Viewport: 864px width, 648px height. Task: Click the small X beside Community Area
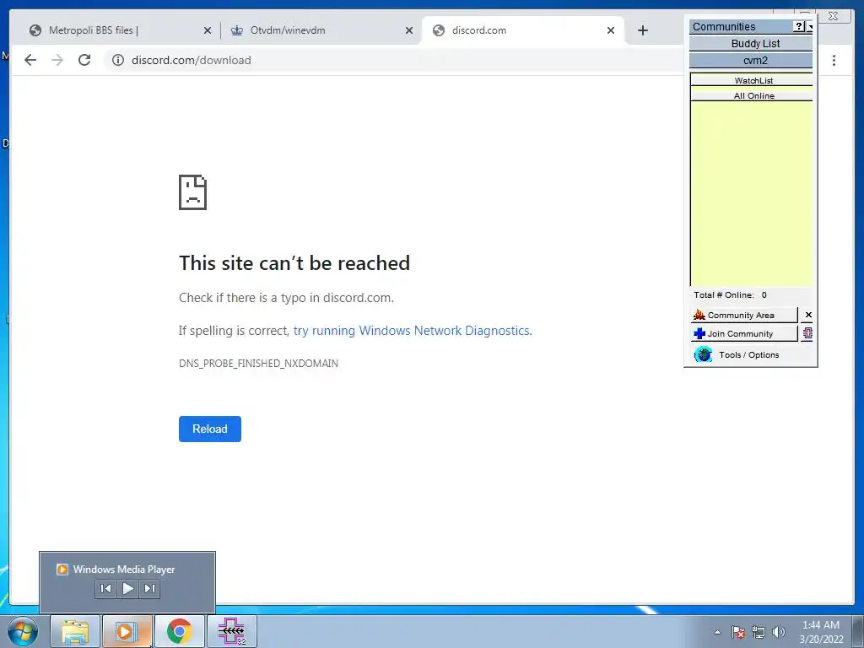point(807,315)
